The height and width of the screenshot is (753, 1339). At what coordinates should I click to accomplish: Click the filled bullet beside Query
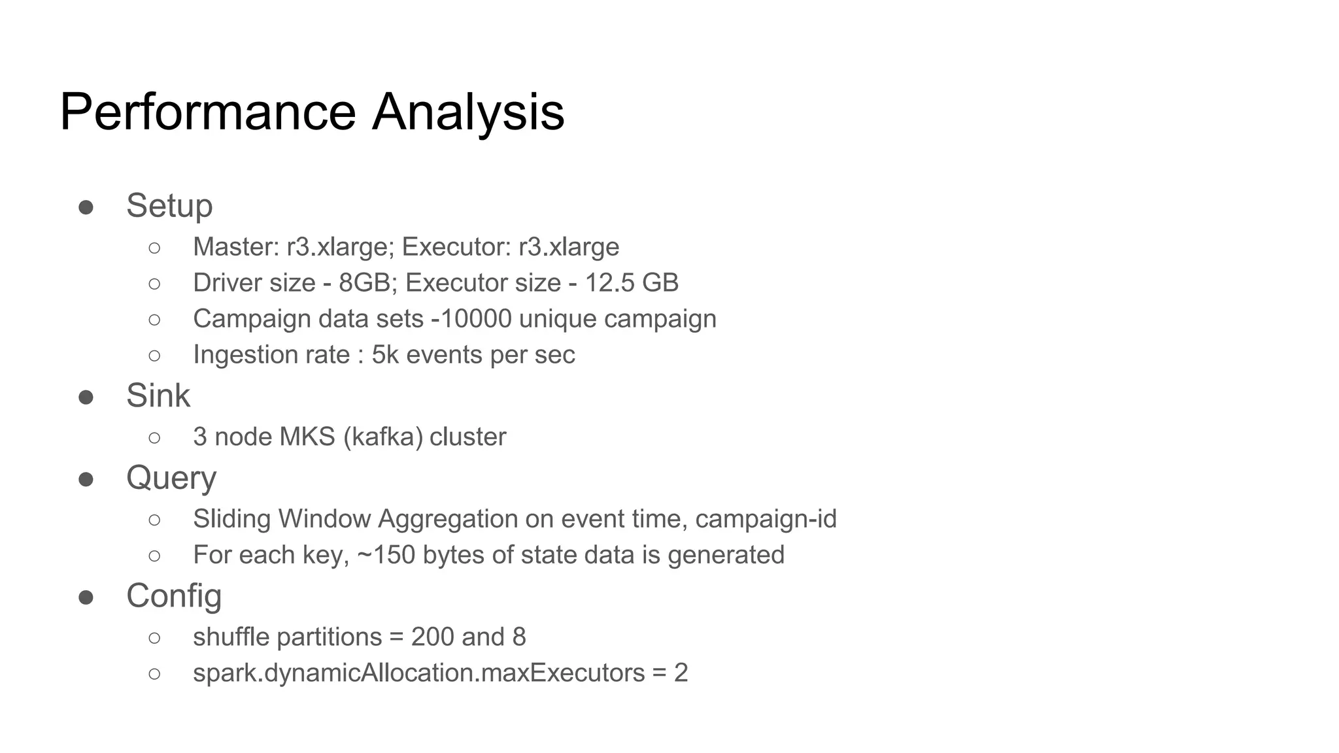[x=86, y=480]
